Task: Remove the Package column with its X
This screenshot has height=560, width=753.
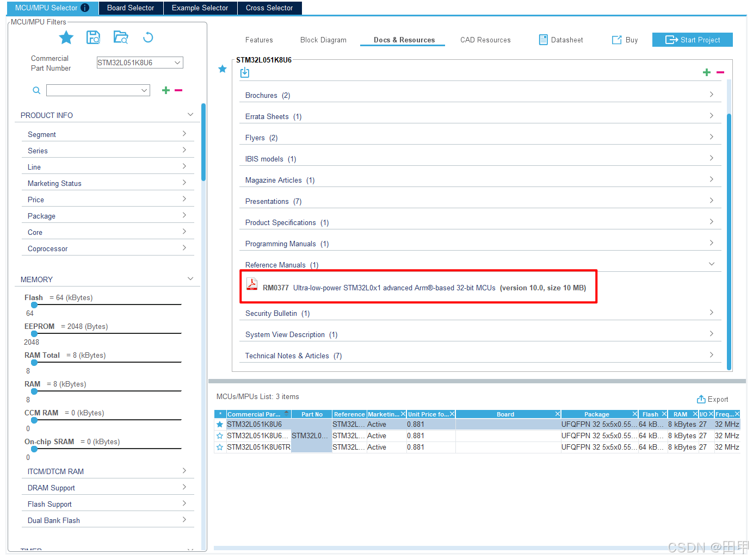Action: coord(635,414)
